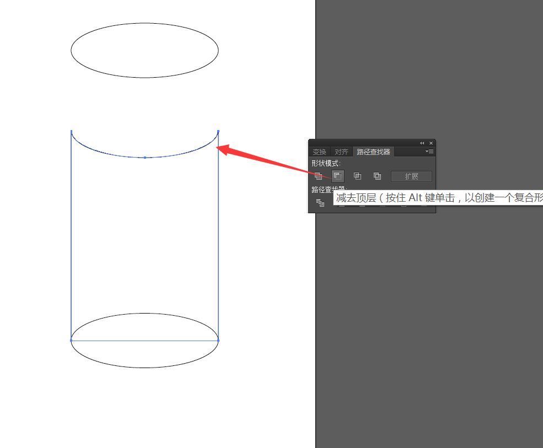Image resolution: width=543 pixels, height=448 pixels.
Task: Click the Intersect shape mode icon
Action: [x=357, y=176]
